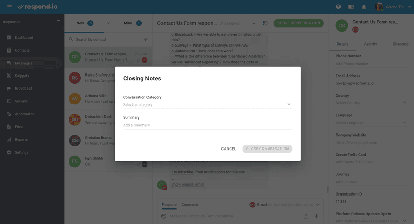Open the Settings gear icon
414x224 pixels.
[x=9, y=152]
